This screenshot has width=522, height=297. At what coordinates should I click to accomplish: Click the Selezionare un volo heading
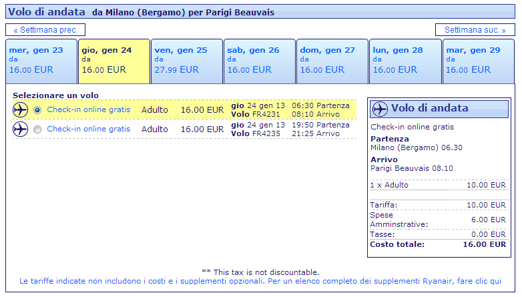coord(55,95)
